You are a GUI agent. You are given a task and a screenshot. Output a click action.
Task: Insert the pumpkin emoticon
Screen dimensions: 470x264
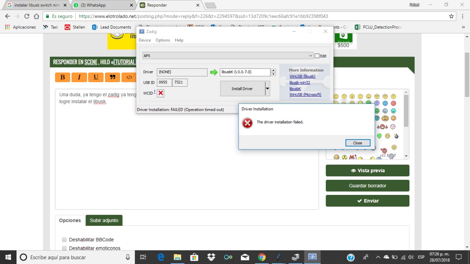385,118
